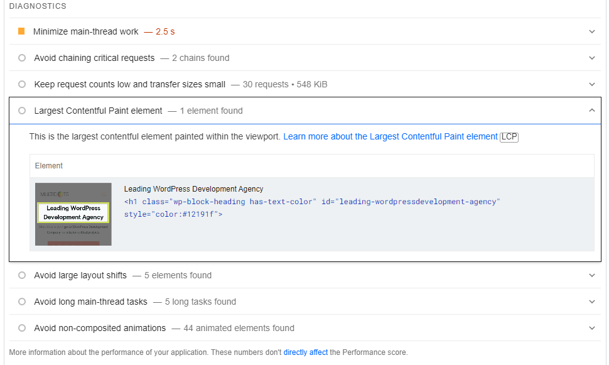609x365 pixels.
Task: Click the h1 wp-block-heading code snippet
Action: [312, 208]
